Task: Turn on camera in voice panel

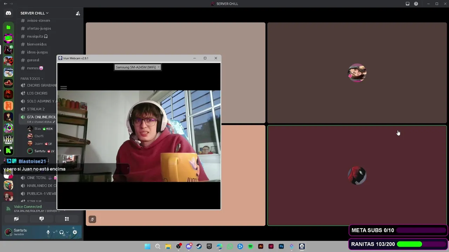Action: [16, 219]
